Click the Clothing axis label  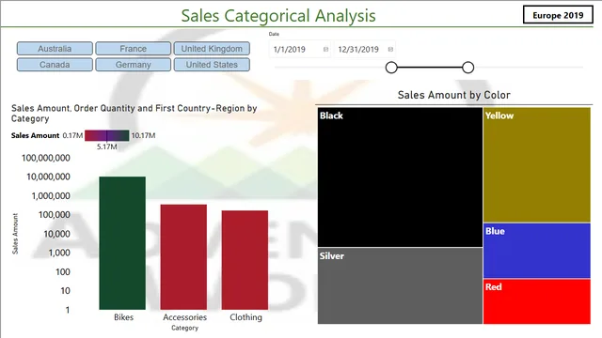(246, 317)
